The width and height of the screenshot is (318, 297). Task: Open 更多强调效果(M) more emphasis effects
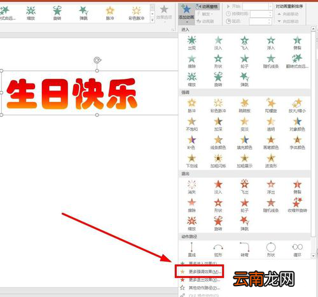point(200,272)
